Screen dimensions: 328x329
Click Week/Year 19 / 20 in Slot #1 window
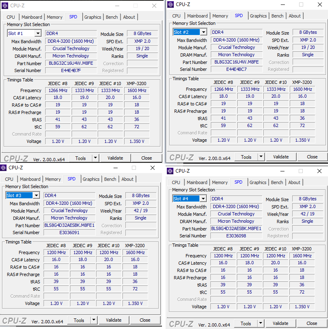coord(142,48)
